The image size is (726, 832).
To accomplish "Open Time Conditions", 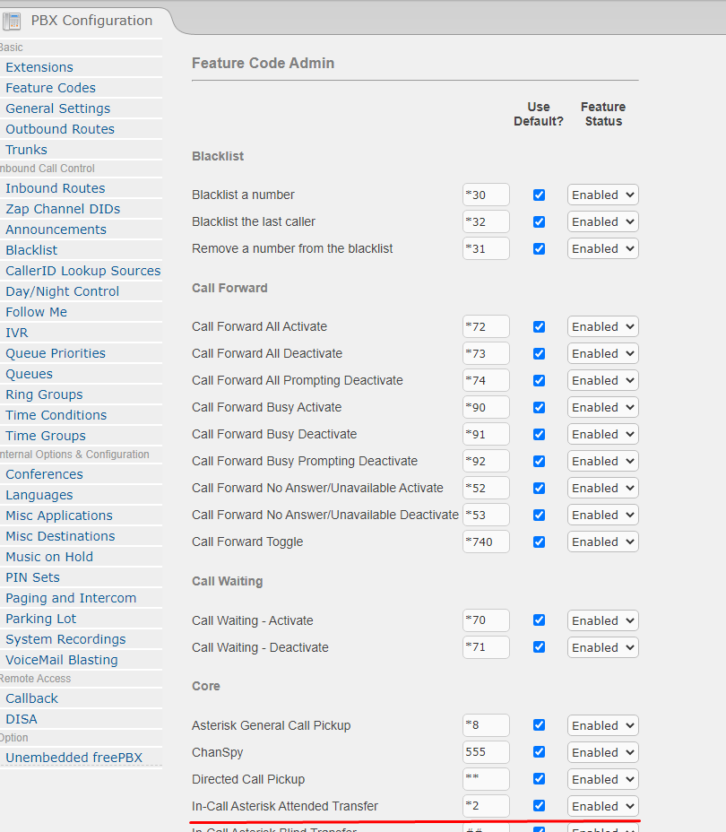I will pyautogui.click(x=56, y=415).
